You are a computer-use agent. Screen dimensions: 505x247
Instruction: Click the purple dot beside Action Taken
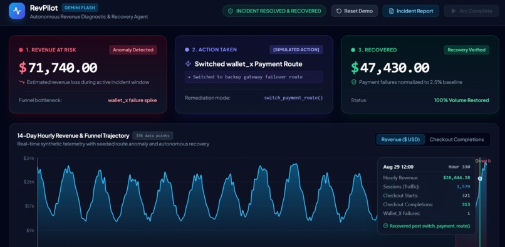pos(187,50)
